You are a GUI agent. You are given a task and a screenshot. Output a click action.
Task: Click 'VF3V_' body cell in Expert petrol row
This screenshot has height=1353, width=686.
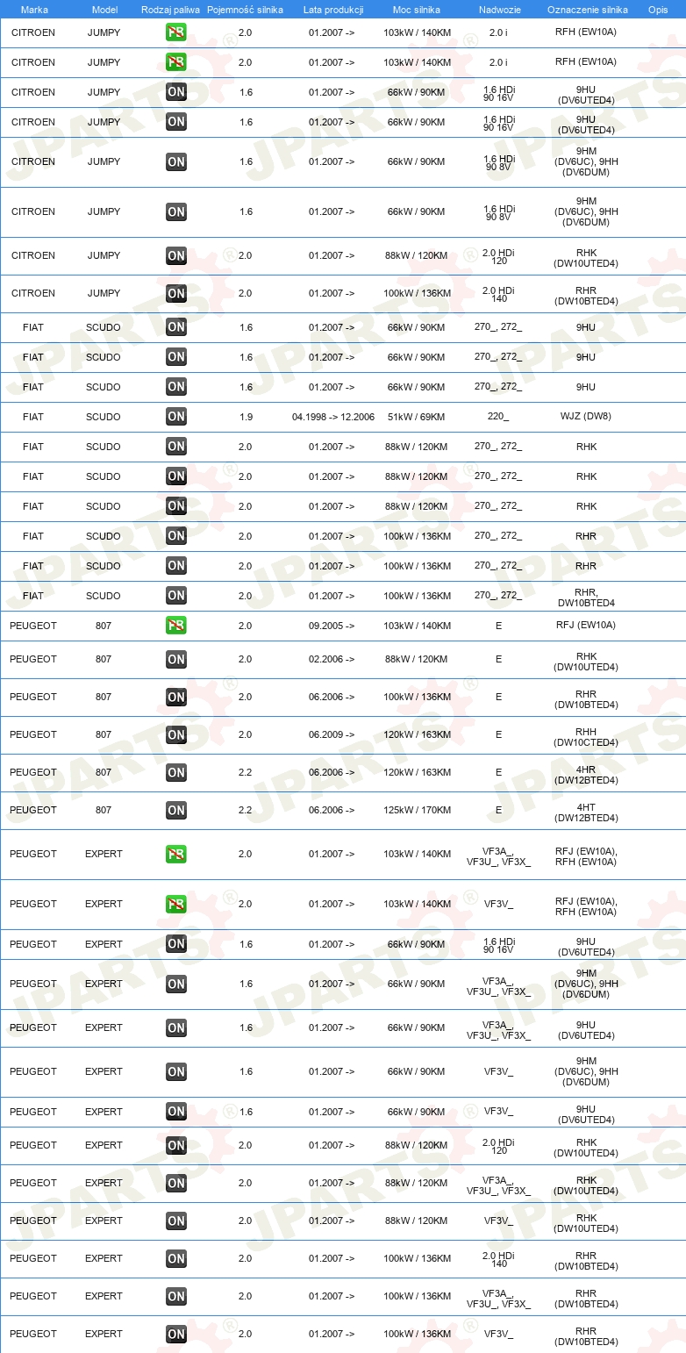click(x=499, y=904)
